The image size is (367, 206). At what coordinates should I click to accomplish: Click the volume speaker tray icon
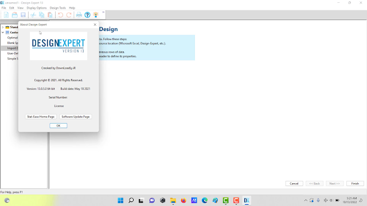[331, 200]
